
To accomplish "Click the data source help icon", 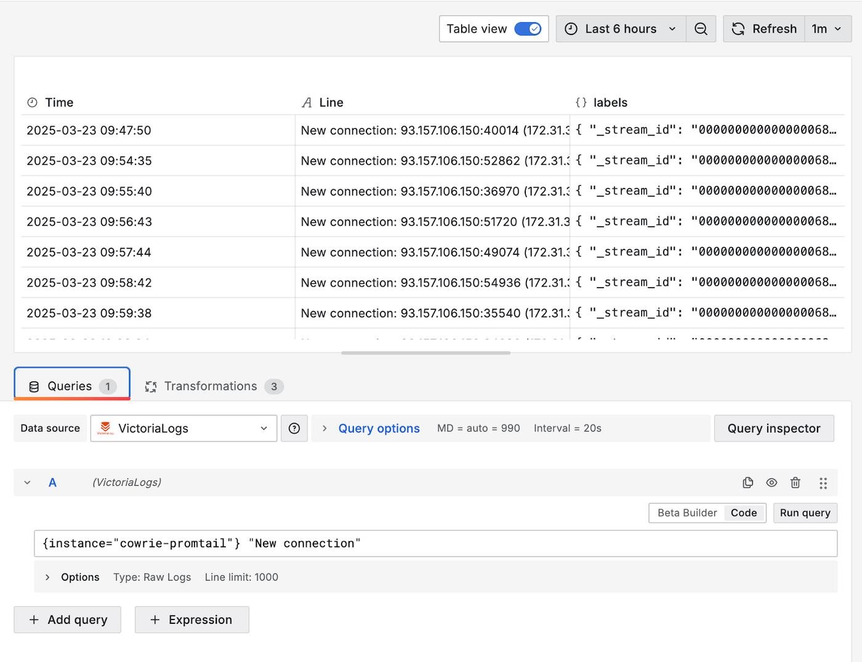I will point(294,428).
